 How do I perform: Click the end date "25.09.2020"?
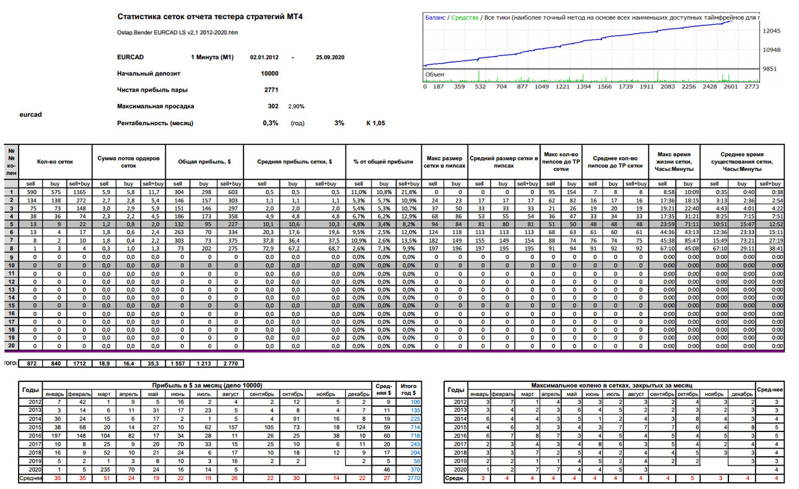(330, 57)
